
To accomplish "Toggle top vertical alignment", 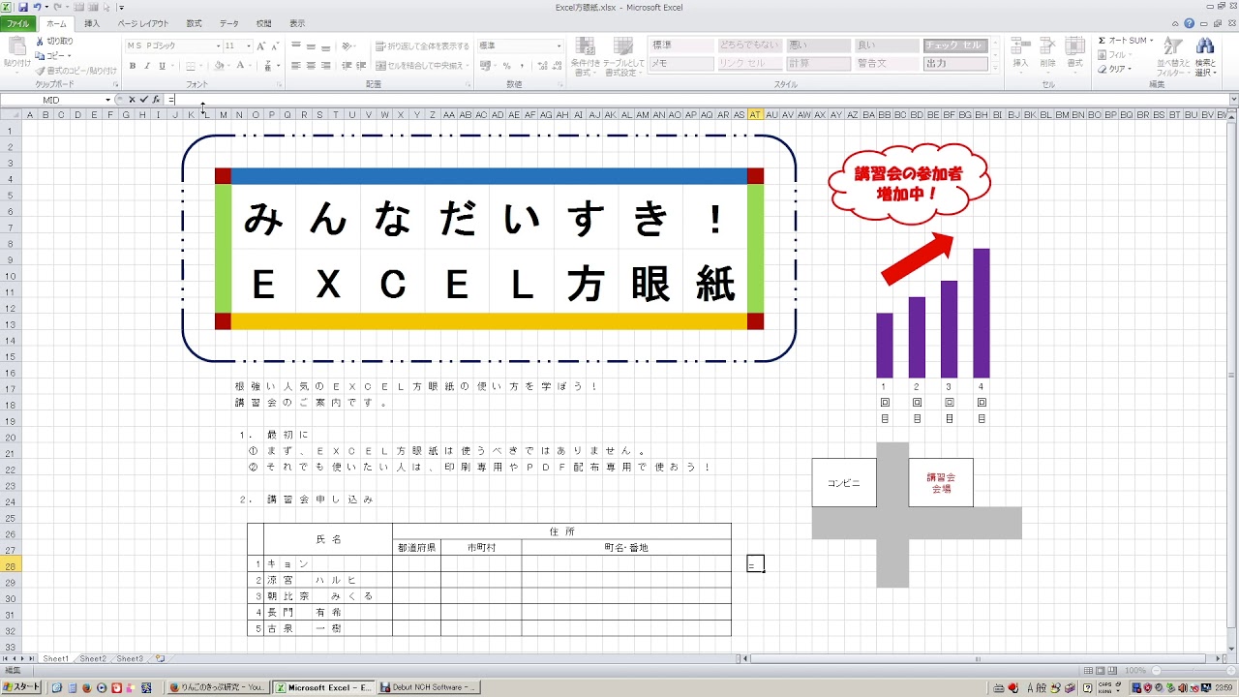I will 296,45.
